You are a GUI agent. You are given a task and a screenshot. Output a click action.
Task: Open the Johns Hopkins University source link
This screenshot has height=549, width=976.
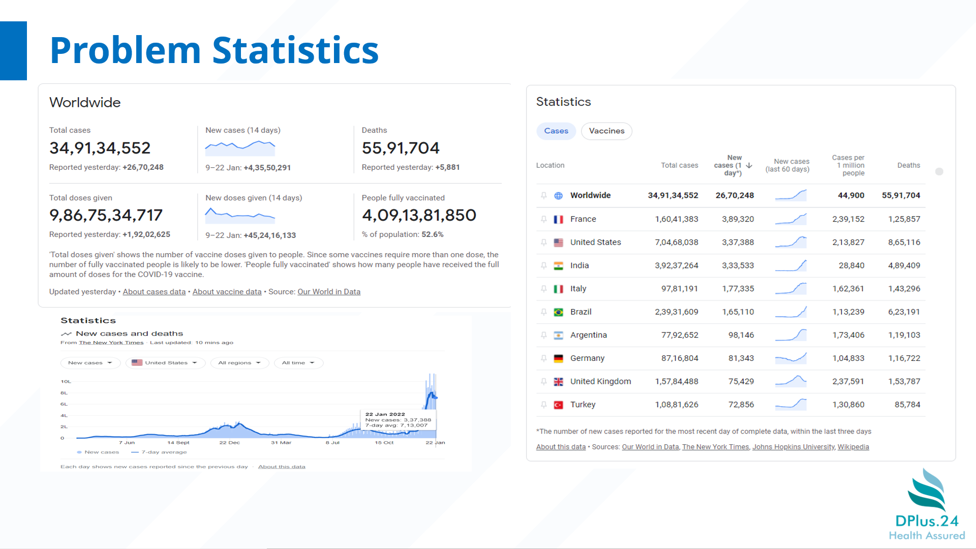pos(793,447)
